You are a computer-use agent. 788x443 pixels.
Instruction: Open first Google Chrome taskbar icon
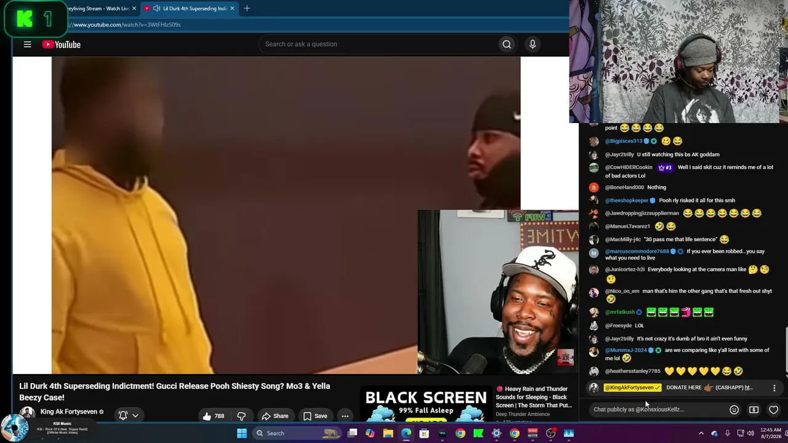coord(460,433)
